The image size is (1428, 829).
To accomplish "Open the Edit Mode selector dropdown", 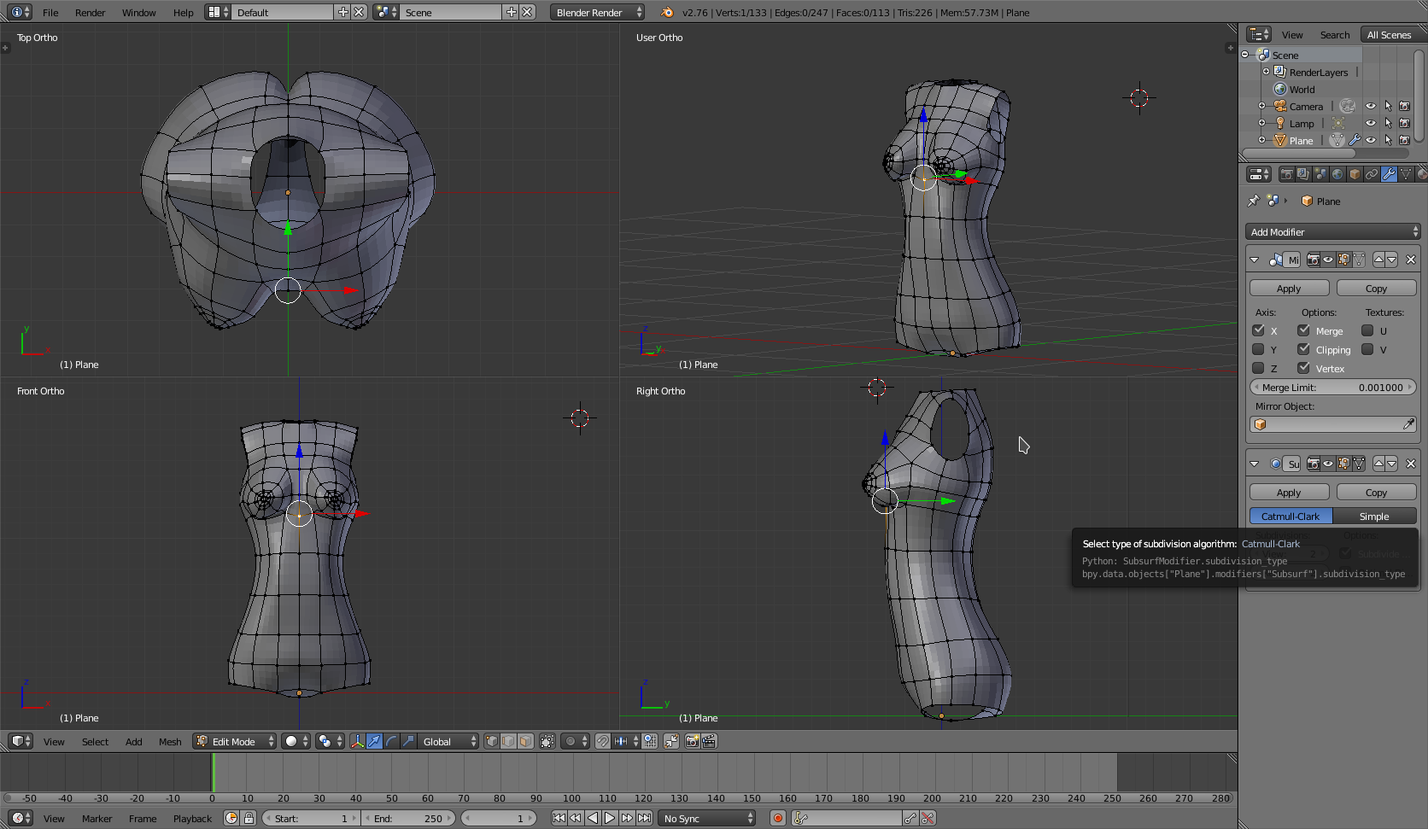I will click(235, 741).
